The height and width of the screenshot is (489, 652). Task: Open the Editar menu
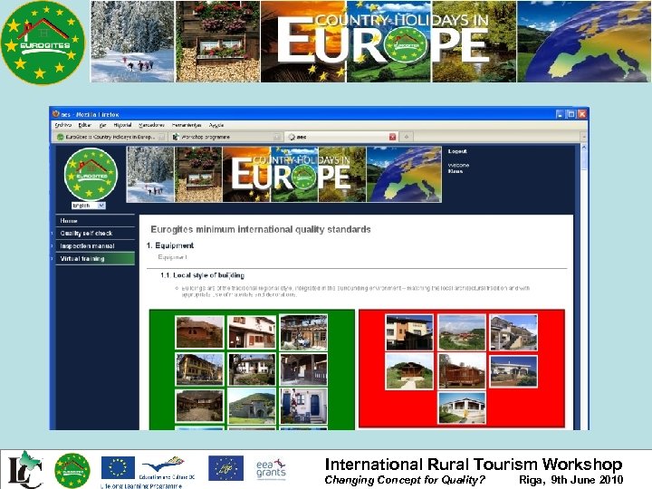[x=85, y=125]
